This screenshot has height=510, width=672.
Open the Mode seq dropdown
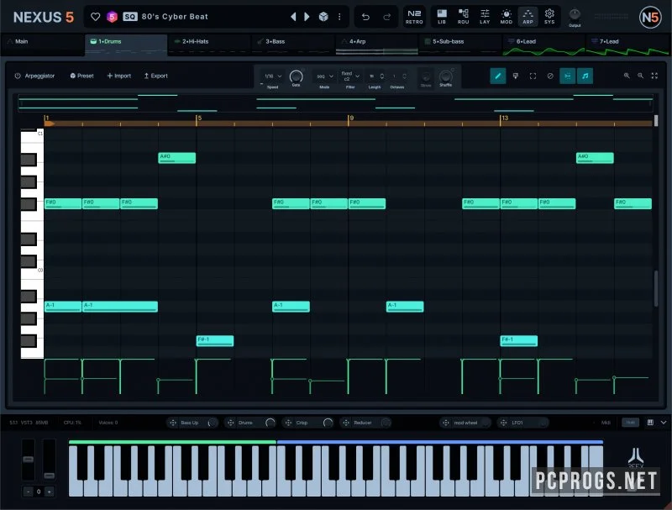pos(324,76)
